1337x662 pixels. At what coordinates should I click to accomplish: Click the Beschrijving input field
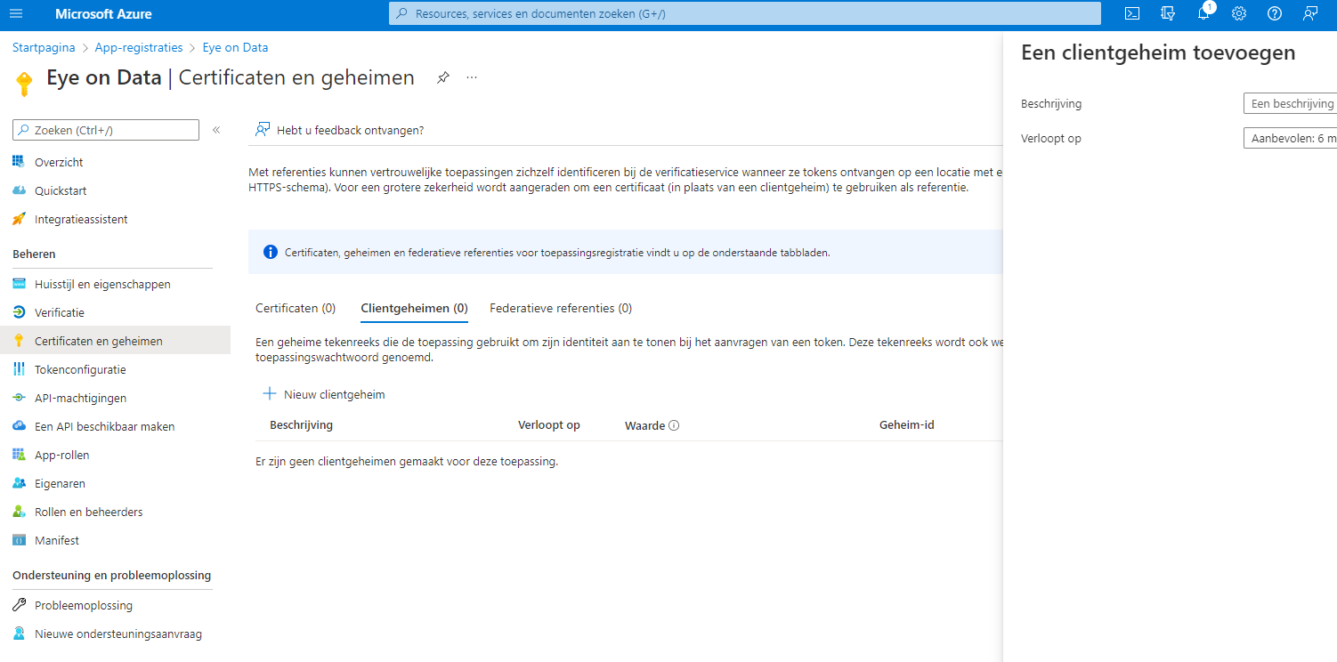(x=1290, y=103)
